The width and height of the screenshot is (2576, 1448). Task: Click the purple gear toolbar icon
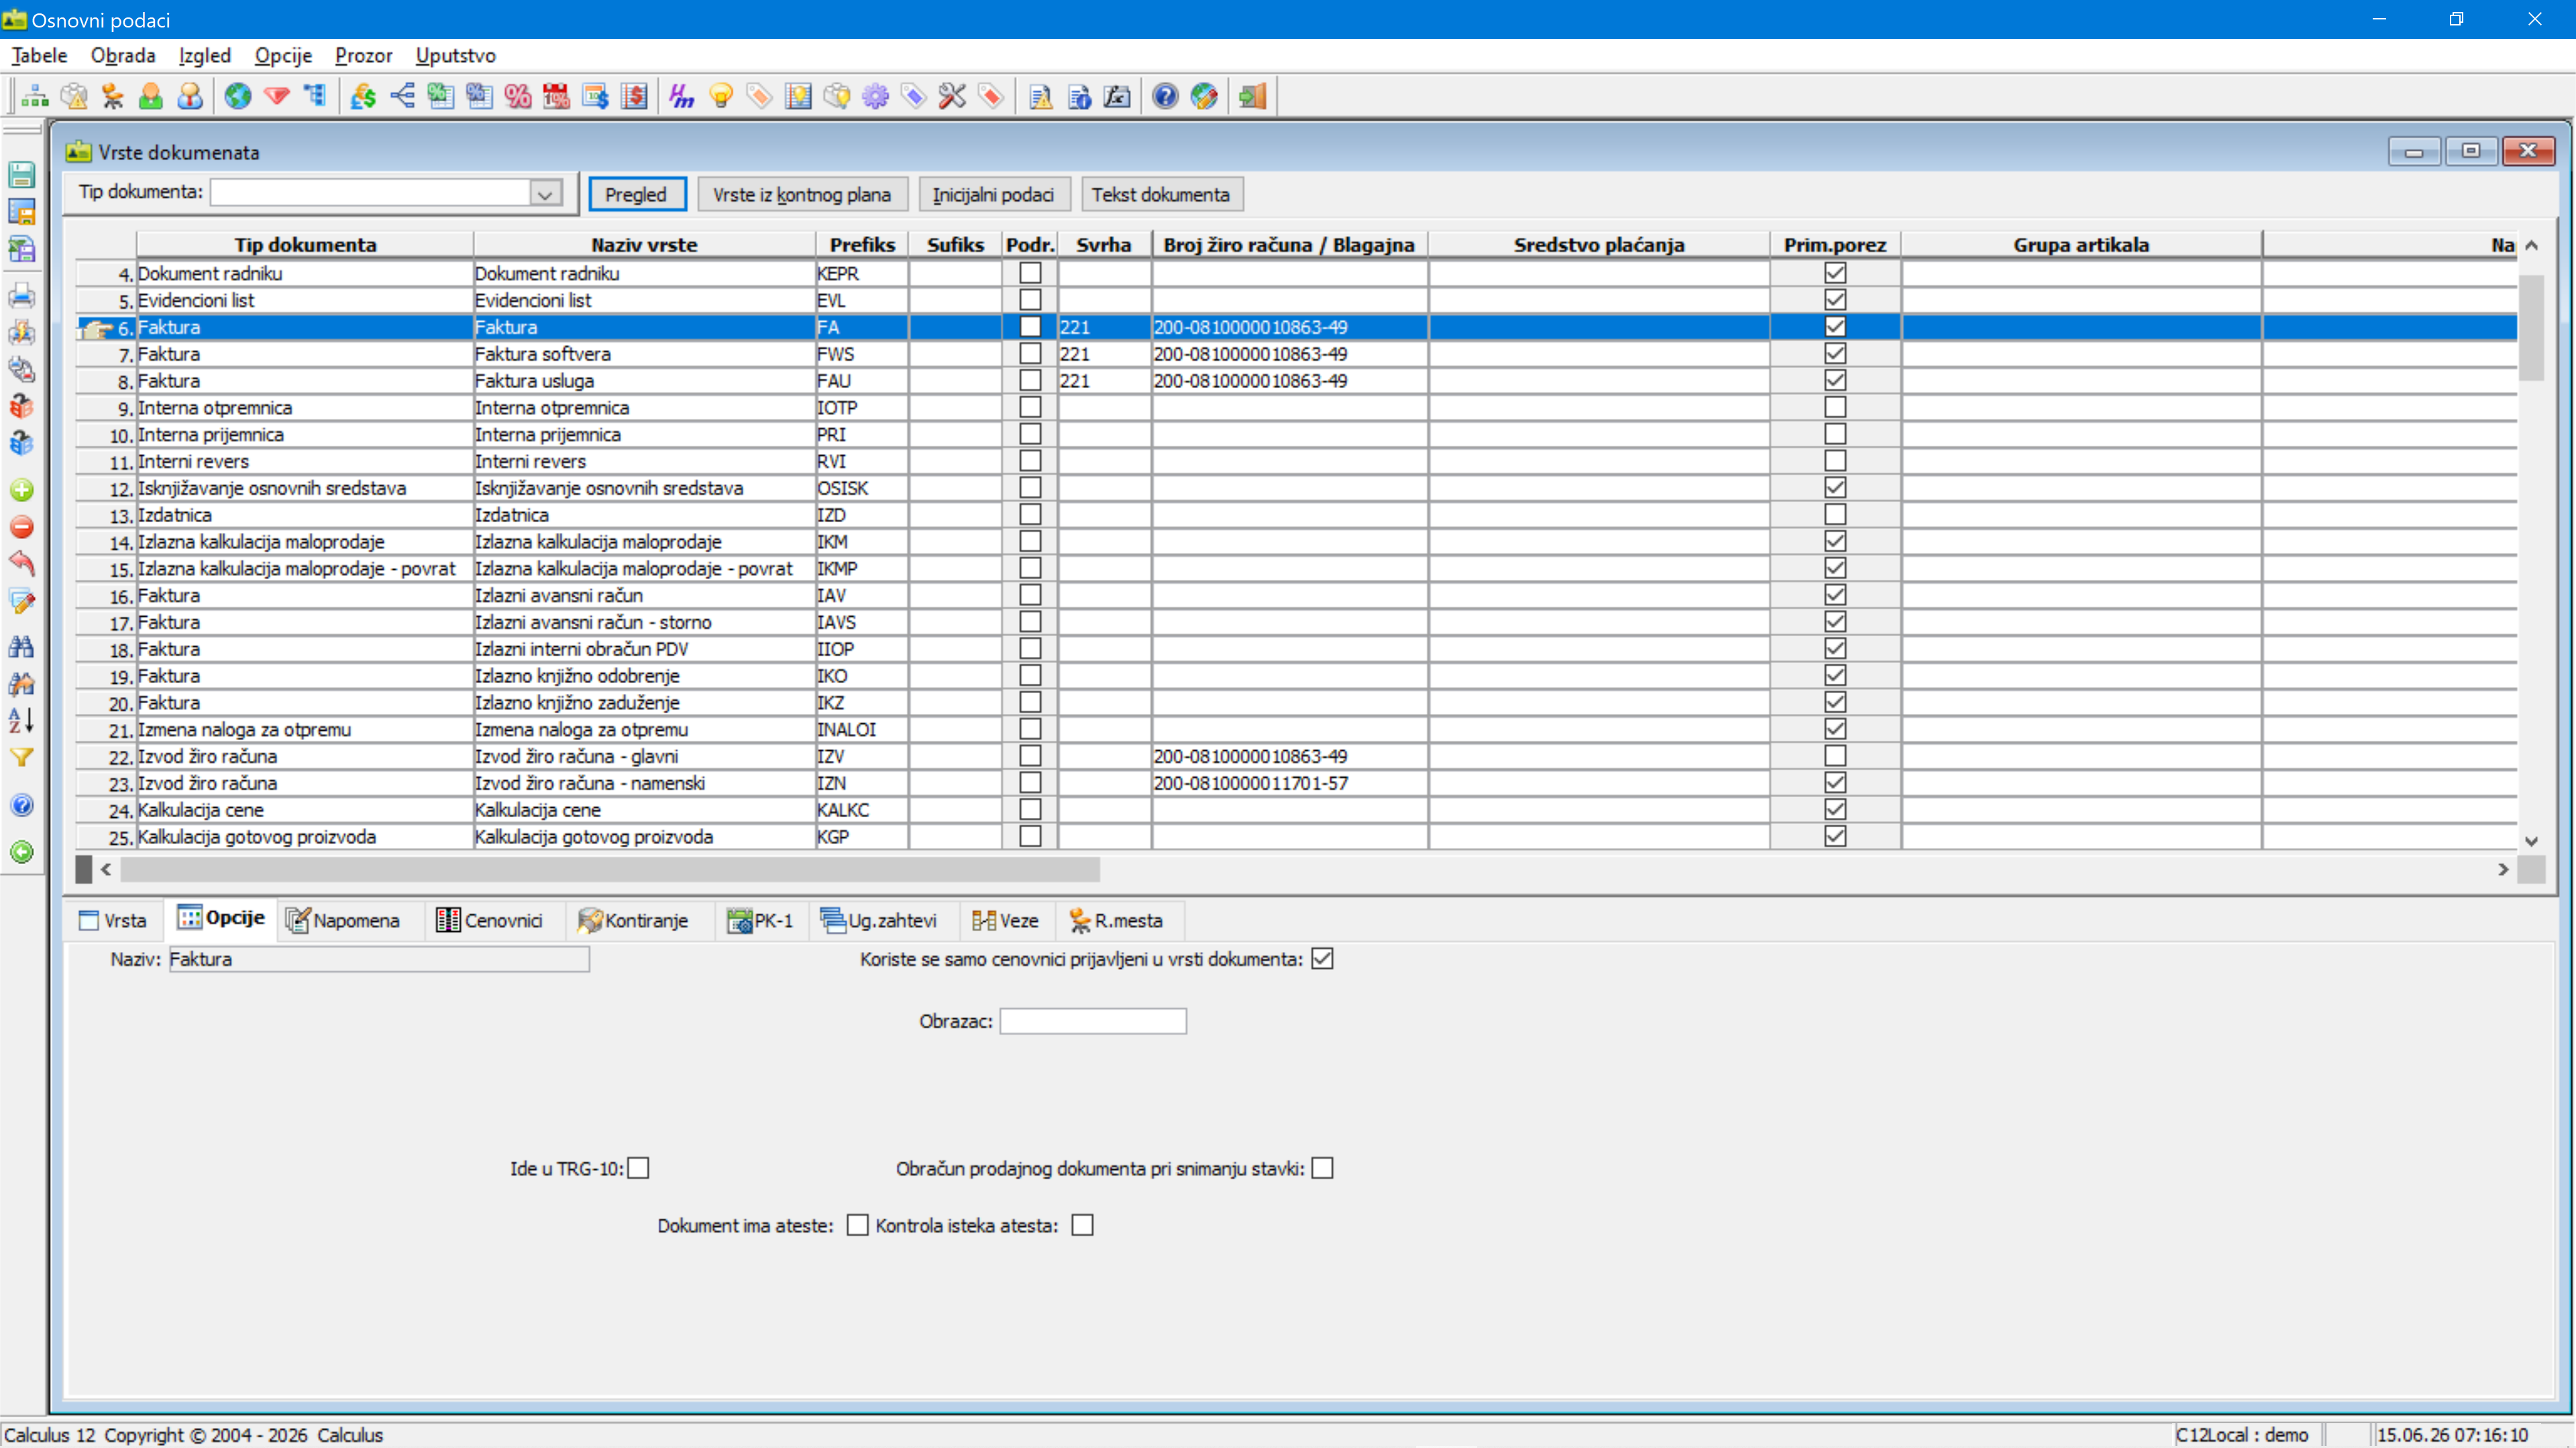pos(875,96)
